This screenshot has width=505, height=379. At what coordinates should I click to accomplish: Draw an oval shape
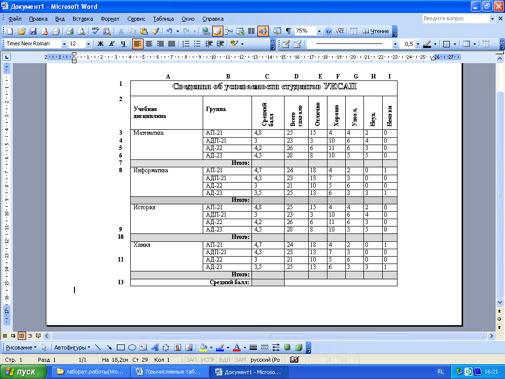[132, 347]
